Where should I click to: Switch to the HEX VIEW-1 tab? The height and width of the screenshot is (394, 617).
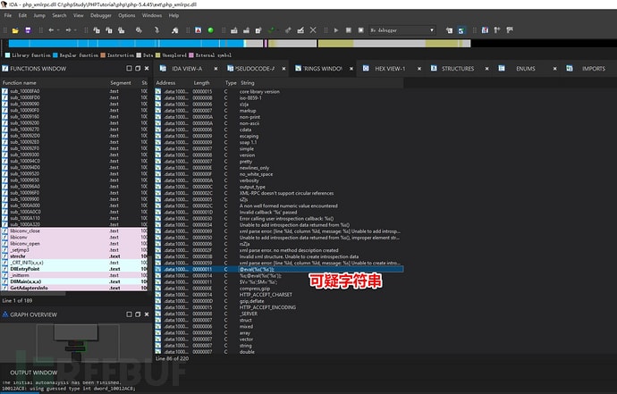(x=390, y=69)
